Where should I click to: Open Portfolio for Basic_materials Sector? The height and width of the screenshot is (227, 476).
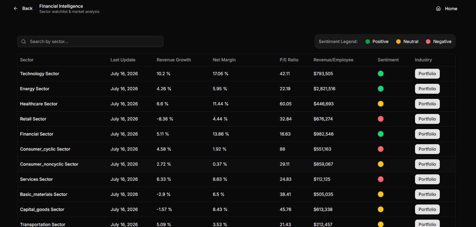(427, 194)
